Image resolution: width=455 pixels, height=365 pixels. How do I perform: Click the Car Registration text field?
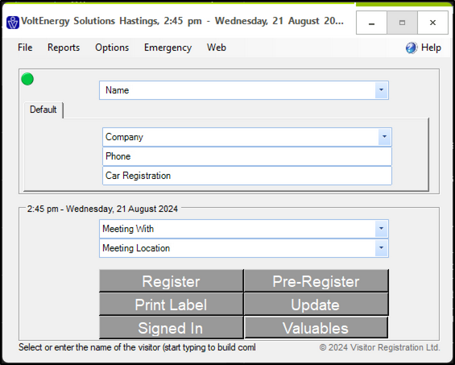[x=247, y=176]
